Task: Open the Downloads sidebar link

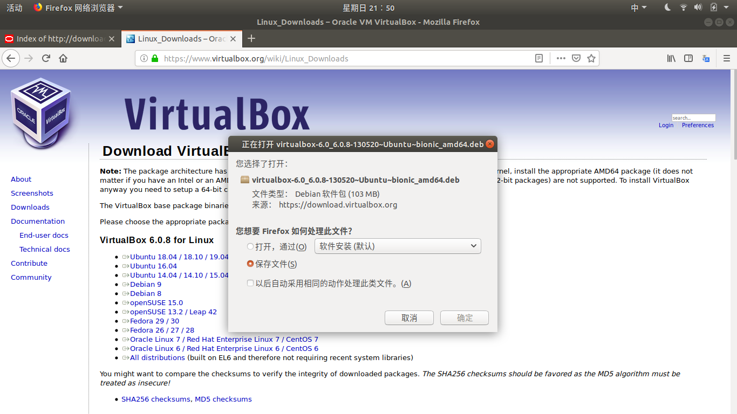Action: [x=30, y=207]
